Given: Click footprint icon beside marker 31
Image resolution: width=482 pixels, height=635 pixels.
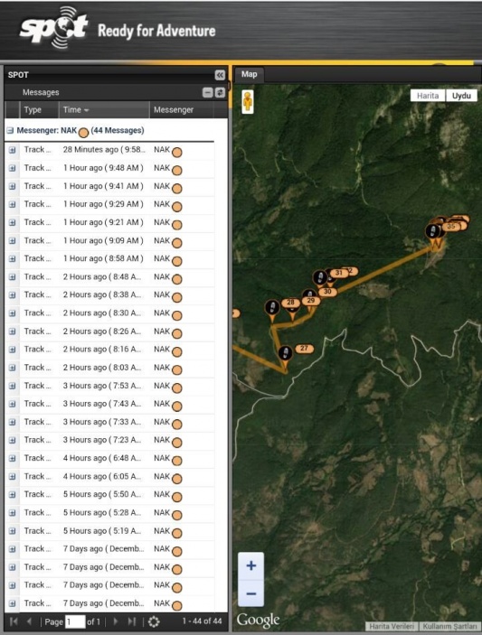Looking at the screenshot, I should click(320, 278).
